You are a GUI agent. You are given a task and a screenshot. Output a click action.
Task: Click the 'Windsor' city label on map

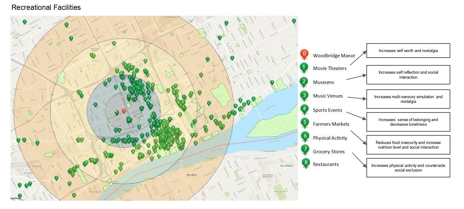pos(191,175)
